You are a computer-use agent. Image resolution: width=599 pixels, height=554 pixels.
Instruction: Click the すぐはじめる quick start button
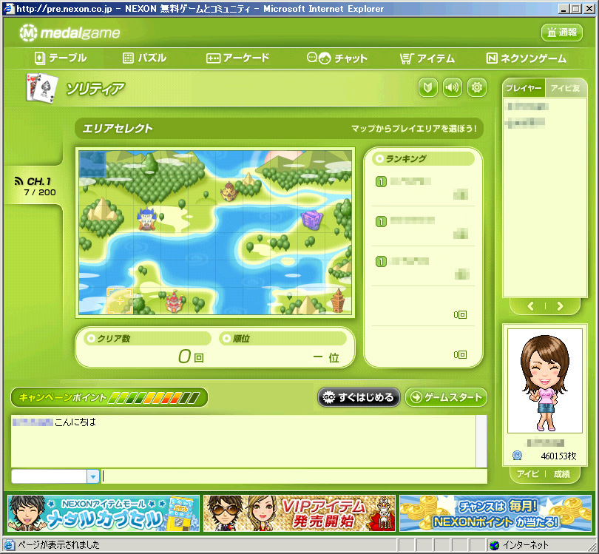point(359,397)
